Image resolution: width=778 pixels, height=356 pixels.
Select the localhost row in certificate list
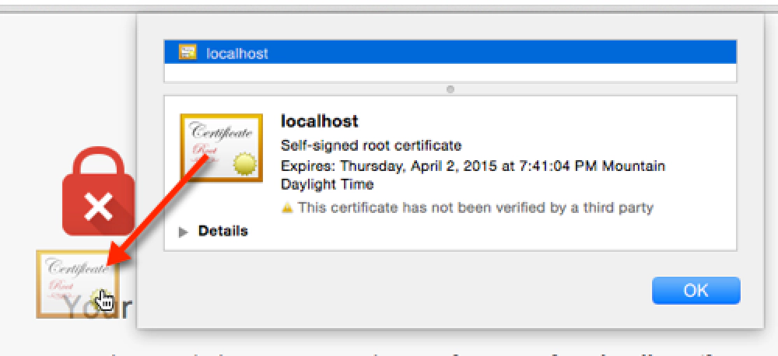pyautogui.click(x=450, y=52)
